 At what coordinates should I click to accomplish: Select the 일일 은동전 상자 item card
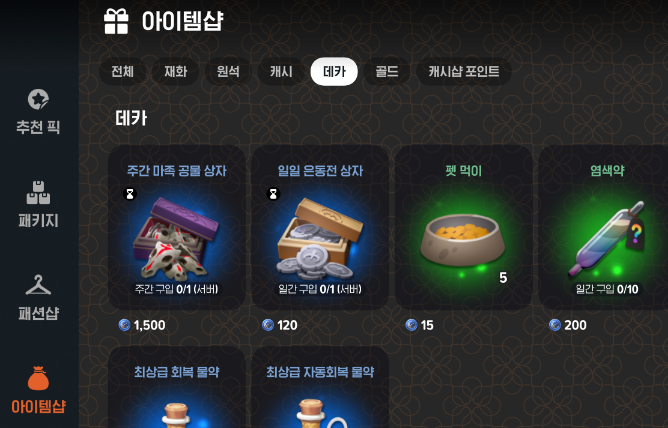point(320,228)
